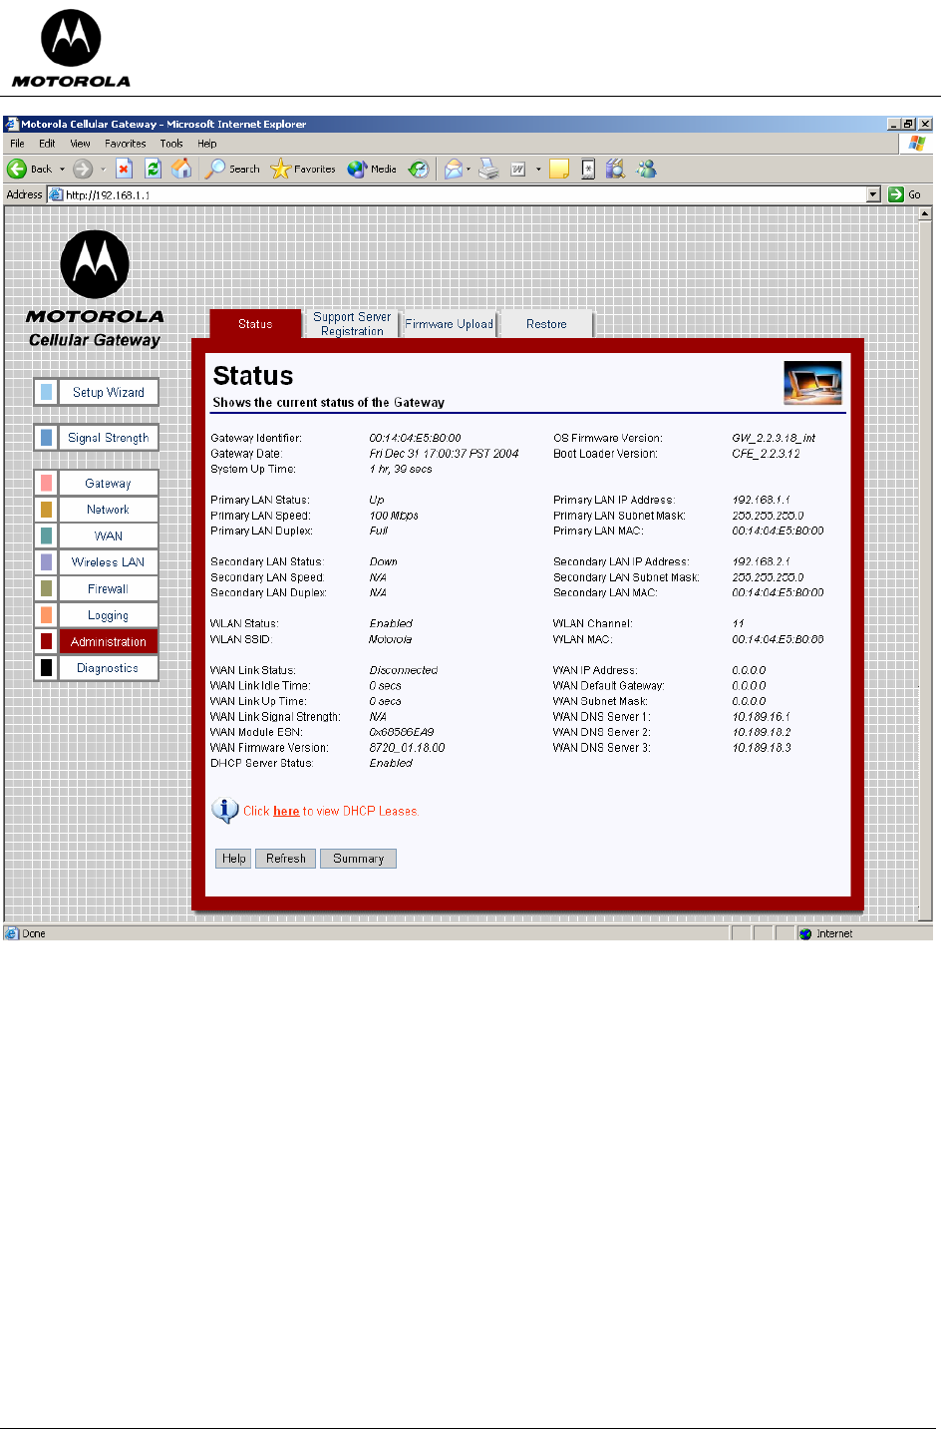Click the Mail envelope icon
The height and width of the screenshot is (1429, 941).
point(454,170)
